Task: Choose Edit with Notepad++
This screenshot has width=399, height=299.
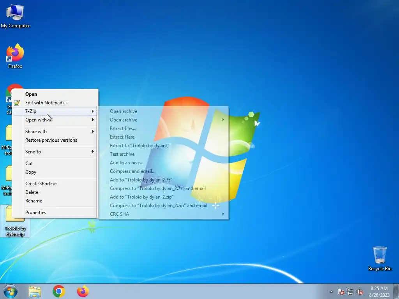Action: [55, 103]
